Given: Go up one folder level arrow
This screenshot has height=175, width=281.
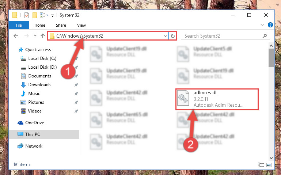Looking at the screenshot, I should click(43, 36).
